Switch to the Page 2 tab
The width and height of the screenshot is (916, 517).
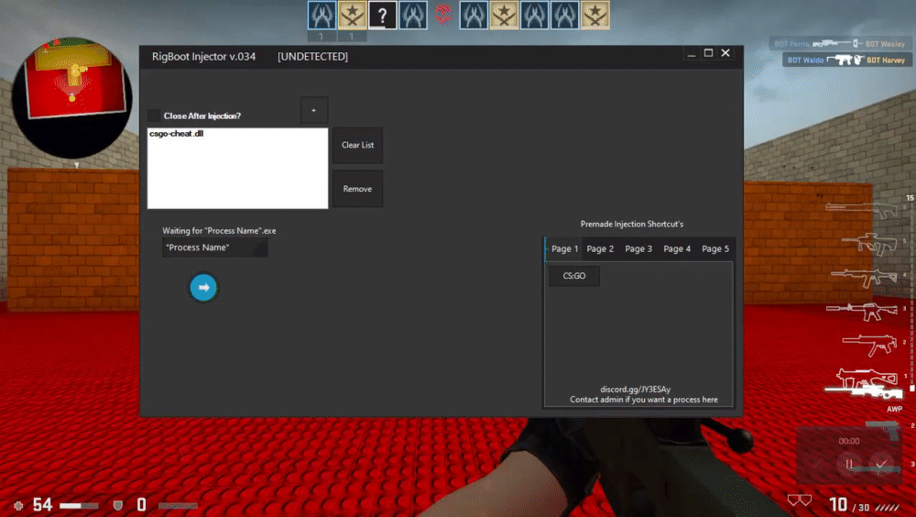pyautogui.click(x=600, y=248)
